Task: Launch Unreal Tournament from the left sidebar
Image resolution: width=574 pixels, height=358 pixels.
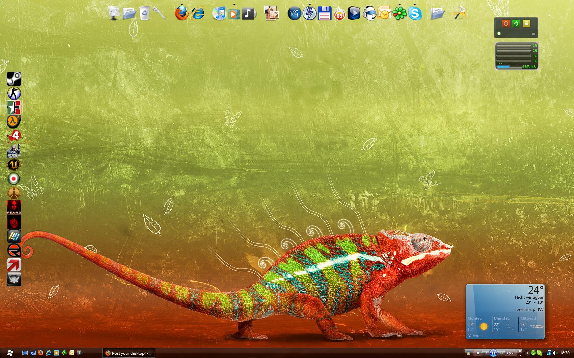Action: (x=14, y=165)
